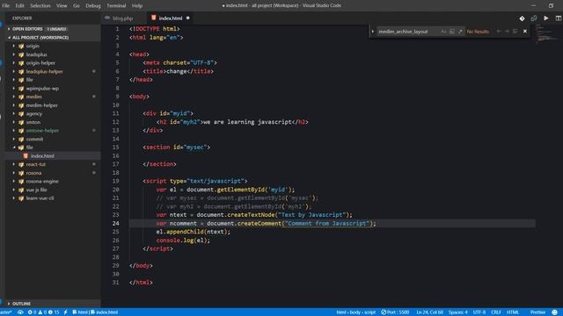Click the info count icon in status bar
The image size is (563, 316).
pos(50,312)
